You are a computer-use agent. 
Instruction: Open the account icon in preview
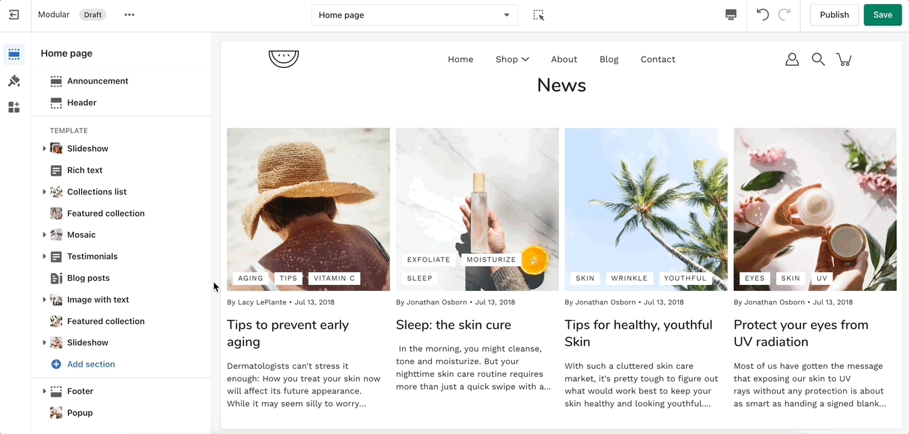[x=792, y=59]
